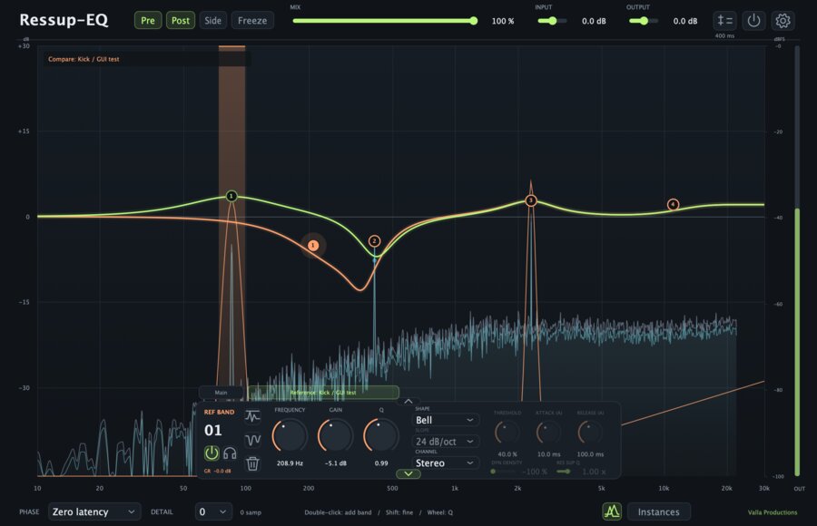
Task: Click the Frequency knob
Action: click(290, 436)
